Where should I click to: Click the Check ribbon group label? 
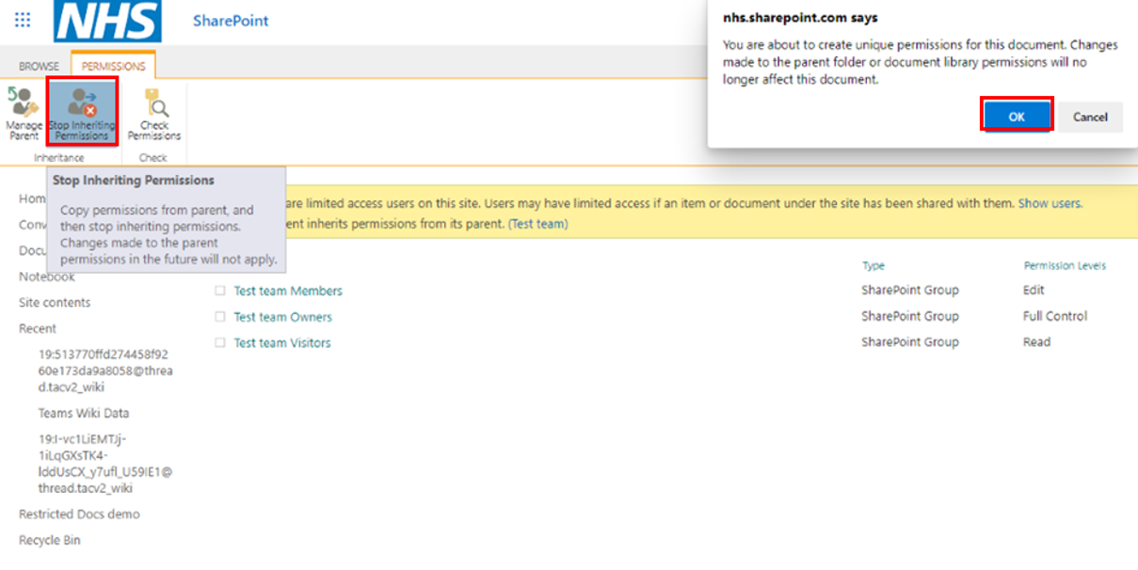point(153,158)
